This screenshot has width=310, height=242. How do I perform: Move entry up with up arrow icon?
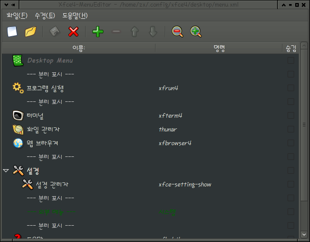click(135, 32)
